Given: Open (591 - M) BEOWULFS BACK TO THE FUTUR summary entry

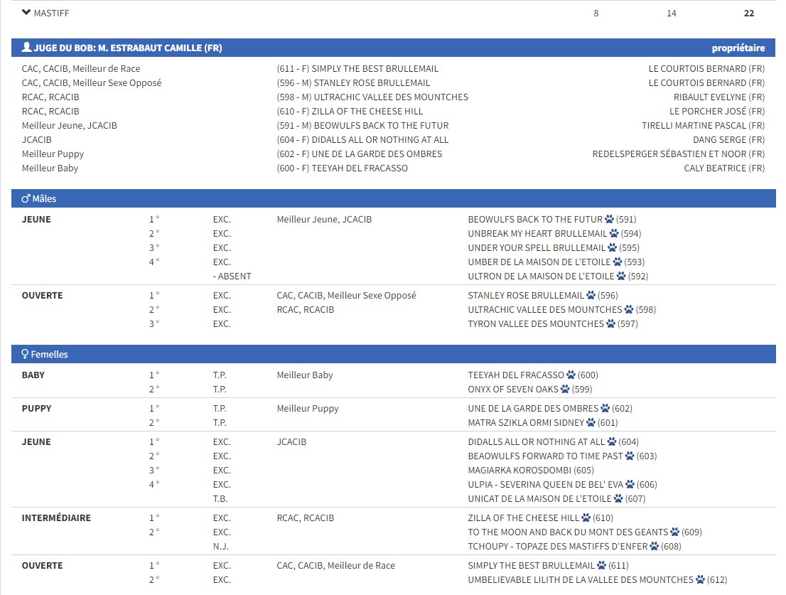Looking at the screenshot, I should point(363,125).
